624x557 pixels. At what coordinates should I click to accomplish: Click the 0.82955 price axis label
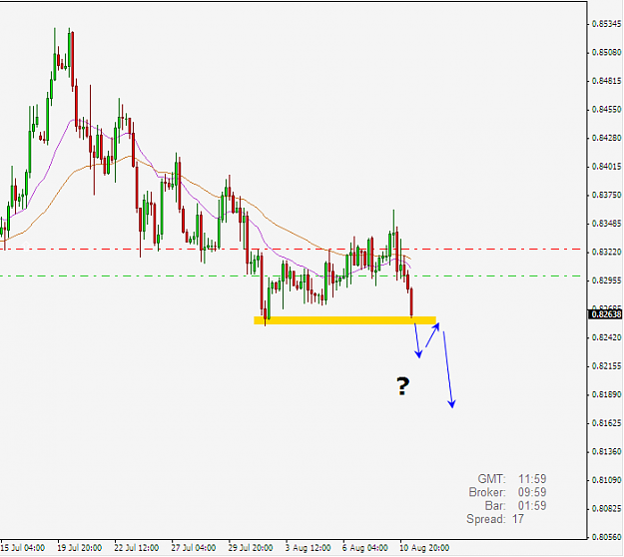coord(606,280)
